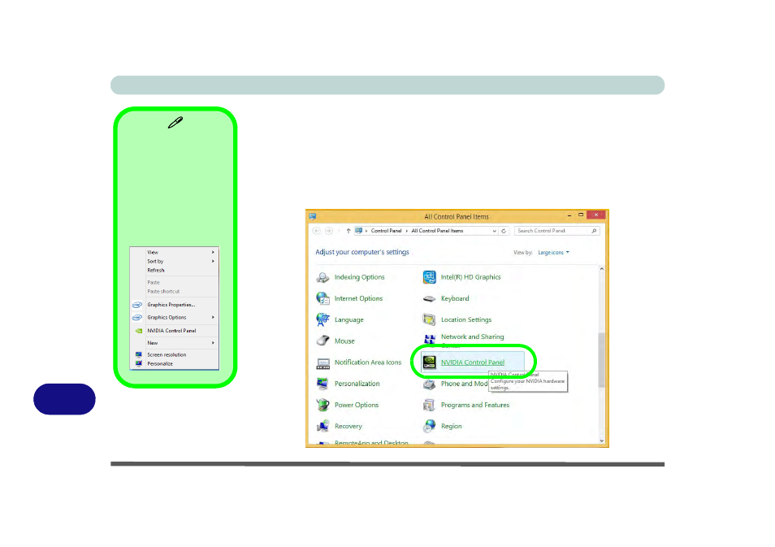Click Intel icon beside Graphics Properties
775x547 pixels.
(x=137, y=305)
